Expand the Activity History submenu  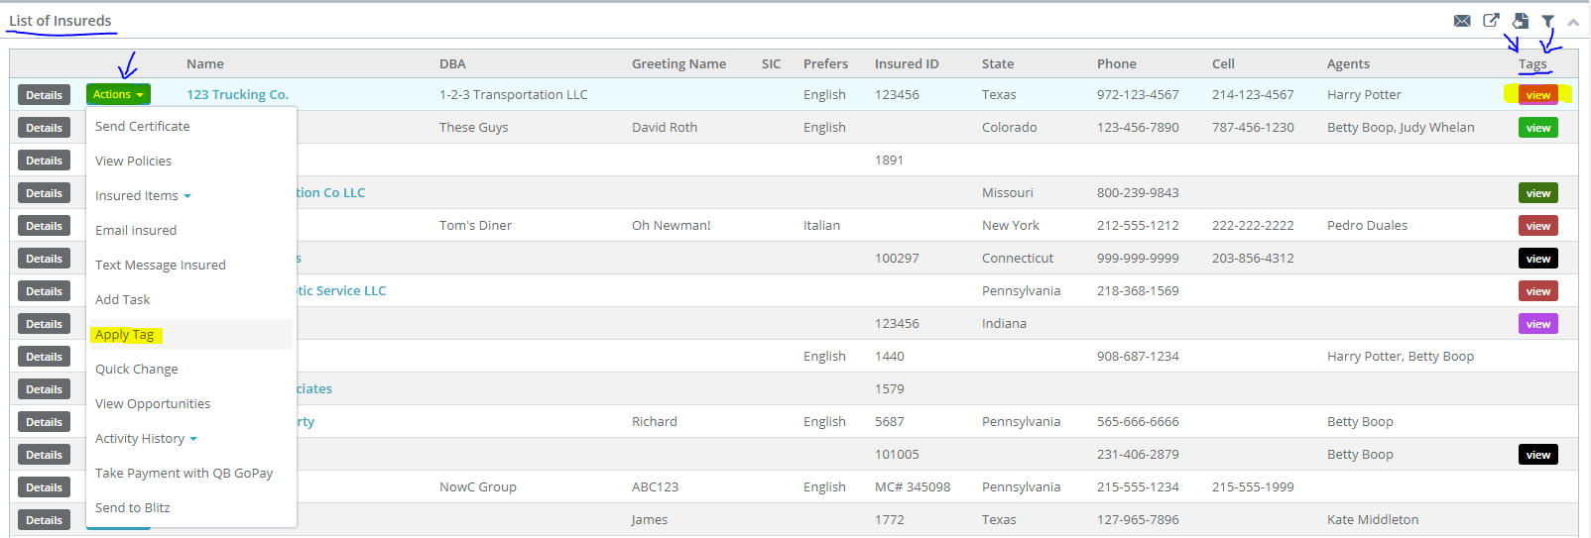(146, 438)
